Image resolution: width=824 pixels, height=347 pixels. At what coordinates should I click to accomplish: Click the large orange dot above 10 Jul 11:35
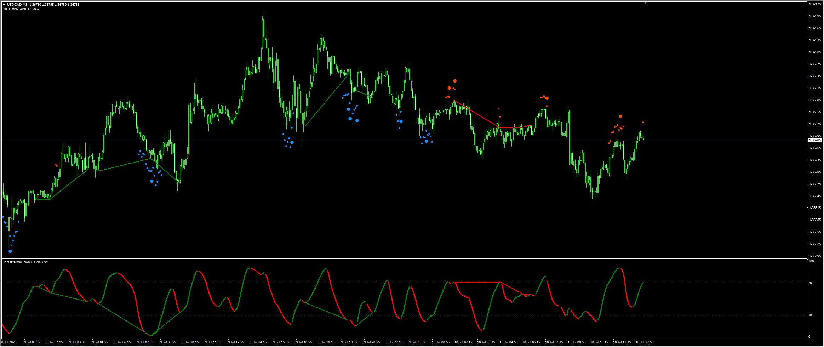pos(620,116)
